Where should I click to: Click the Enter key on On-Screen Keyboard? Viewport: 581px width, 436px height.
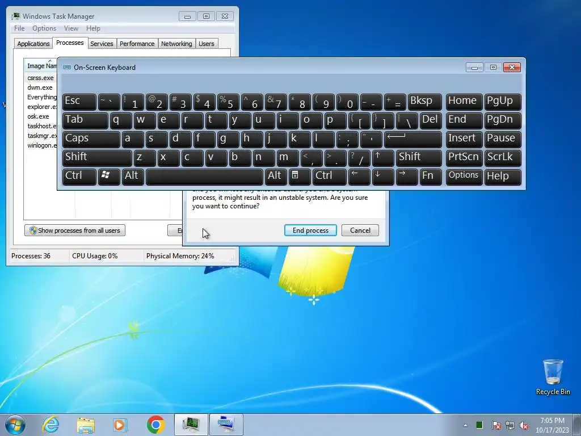coord(413,139)
